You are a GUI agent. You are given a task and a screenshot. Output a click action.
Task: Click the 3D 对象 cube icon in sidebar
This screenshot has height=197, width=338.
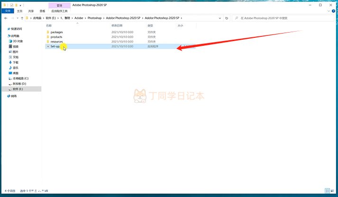tap(10, 41)
